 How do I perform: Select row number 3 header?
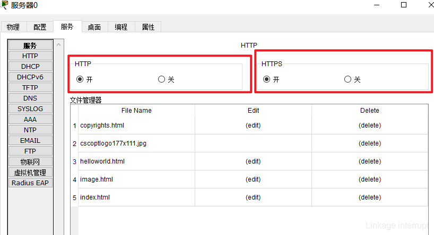[74, 161]
